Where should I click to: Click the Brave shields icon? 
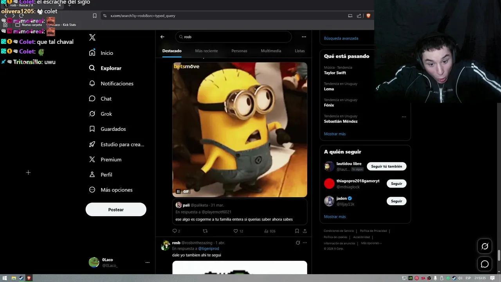[368, 16]
